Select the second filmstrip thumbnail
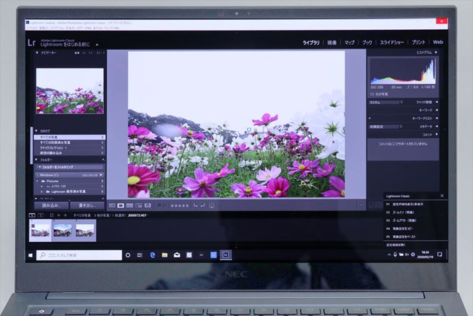This screenshot has height=316, width=473. click(63, 231)
